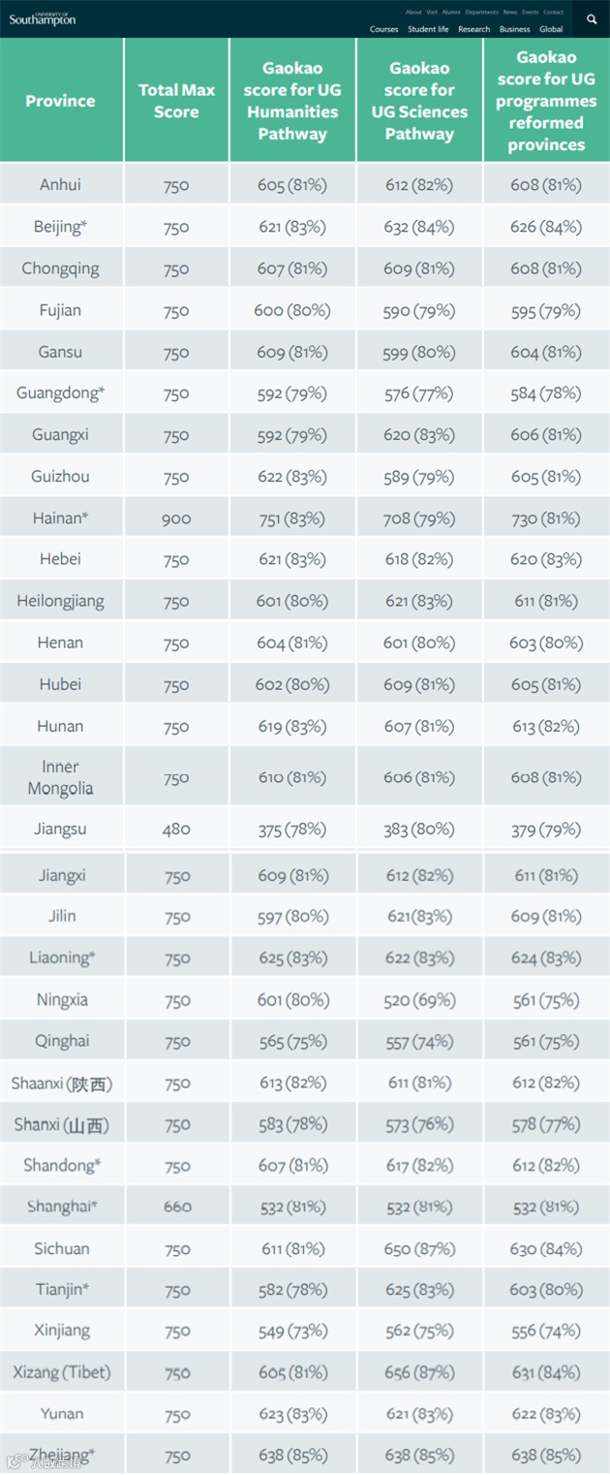Open the search magnifier icon
610x1475 pixels.
(x=592, y=18)
